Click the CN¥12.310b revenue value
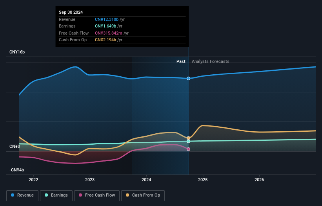The height and width of the screenshot is (206, 322). [x=107, y=19]
